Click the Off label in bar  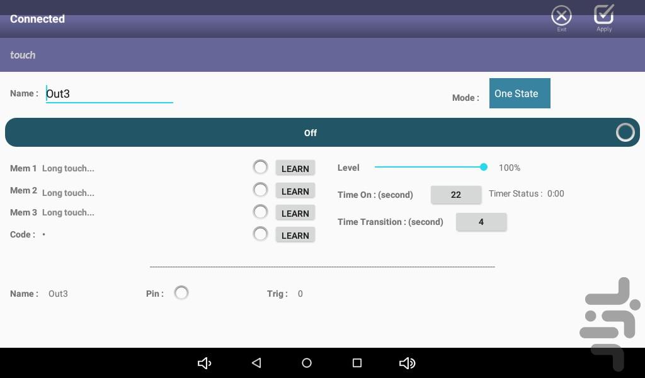pyautogui.click(x=310, y=132)
